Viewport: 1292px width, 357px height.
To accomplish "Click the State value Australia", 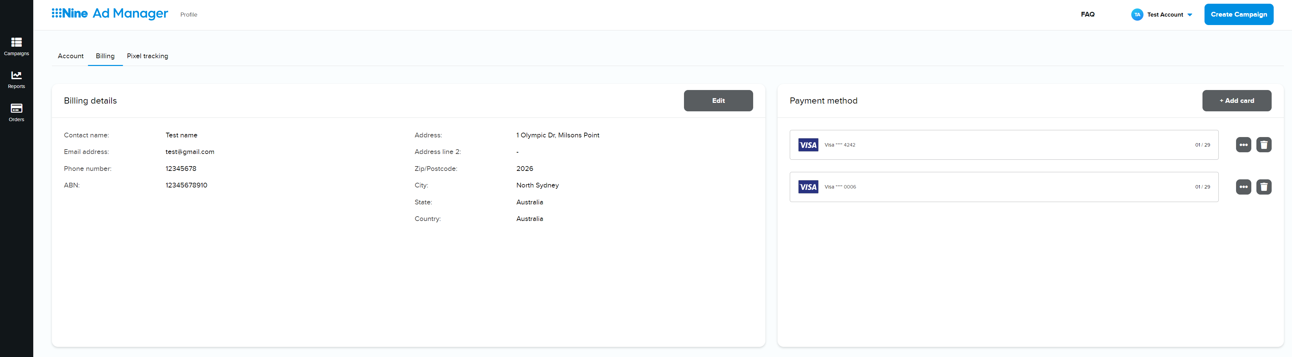I will 530,202.
